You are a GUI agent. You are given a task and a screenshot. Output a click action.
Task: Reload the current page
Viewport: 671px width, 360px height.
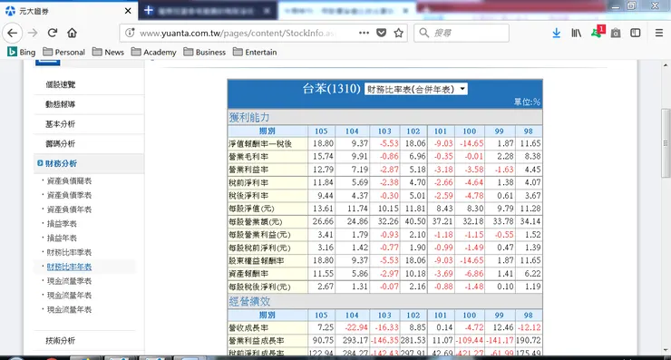click(x=53, y=33)
